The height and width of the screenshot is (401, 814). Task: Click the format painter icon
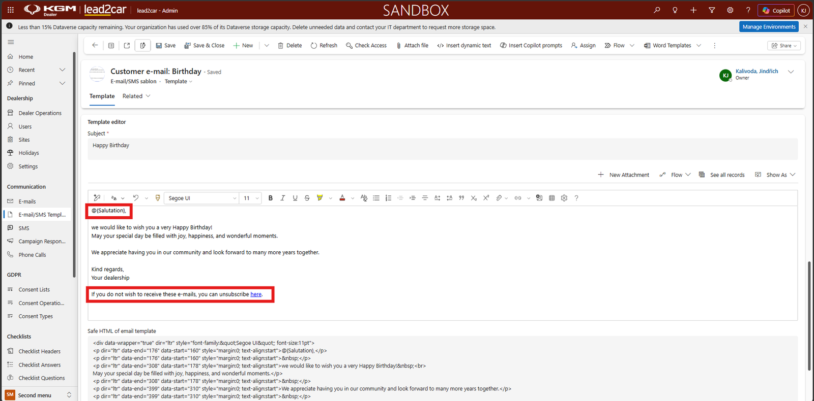pyautogui.click(x=158, y=198)
